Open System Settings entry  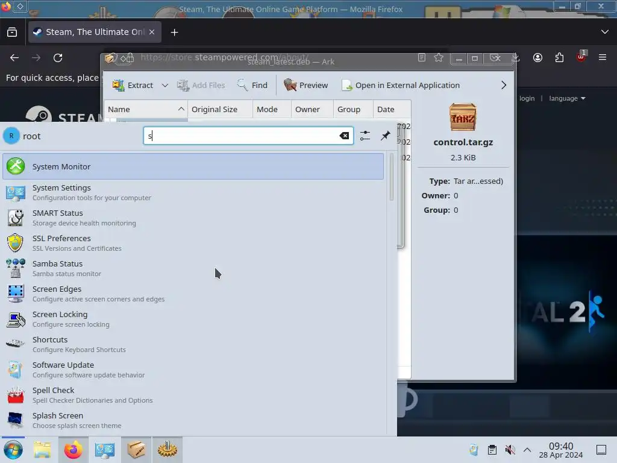(x=193, y=192)
